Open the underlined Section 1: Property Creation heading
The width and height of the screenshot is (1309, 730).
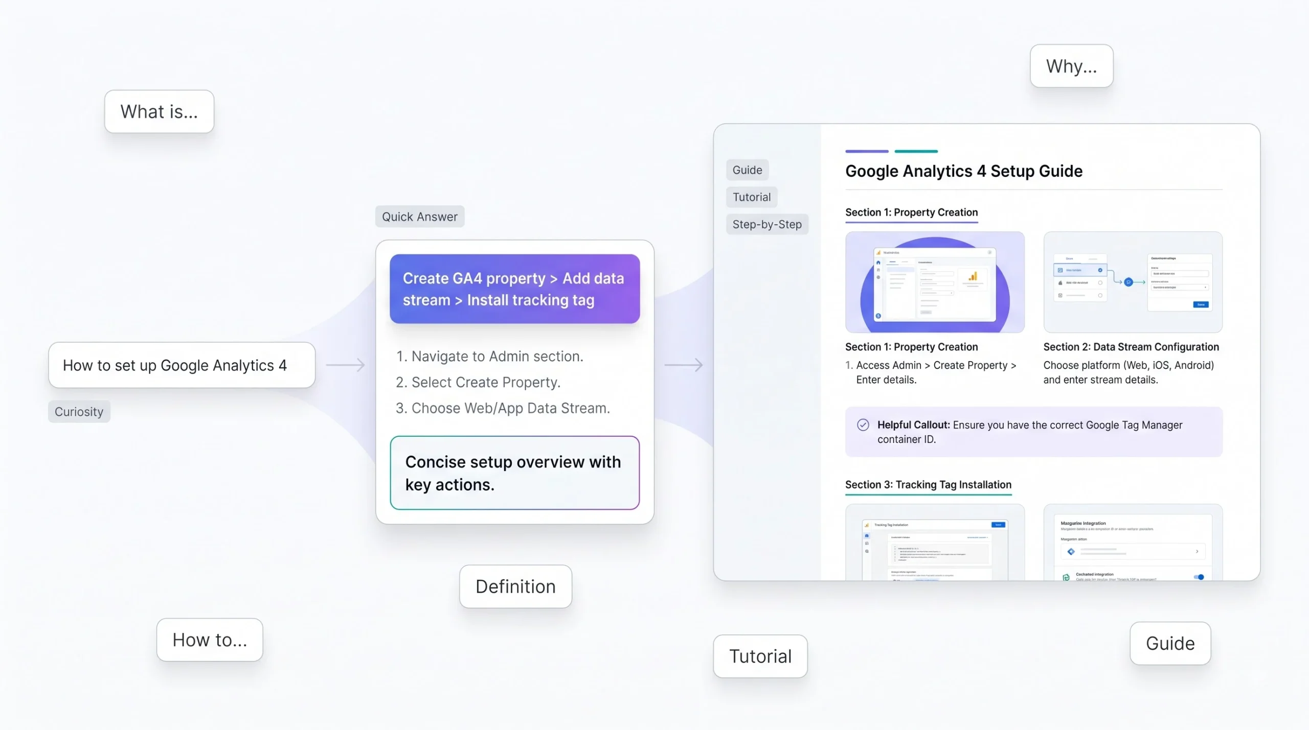click(x=911, y=213)
